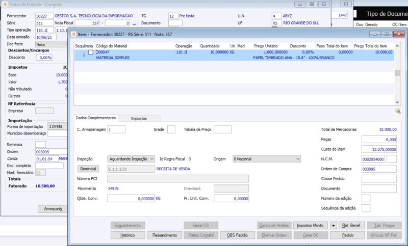Viewport: 408px width, 246px height.
Task: Open the Forma de importação dropdown
Action: 58,126
